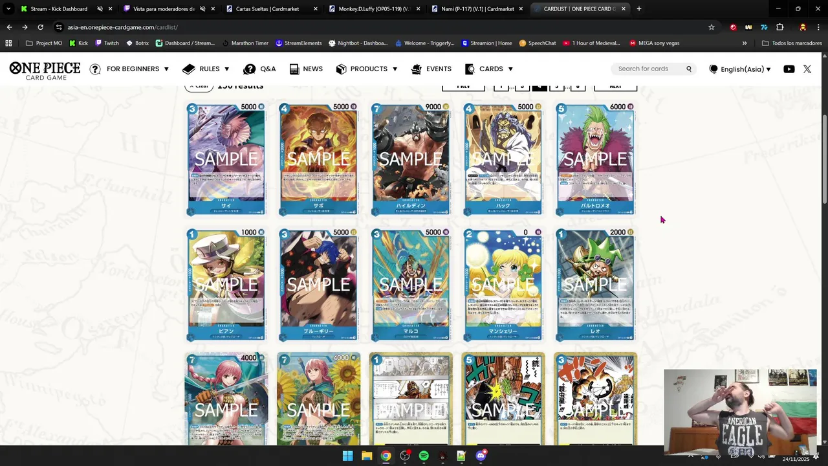Click the browser forward arrow
Viewport: 828px width, 466px height.
pyautogui.click(x=25, y=27)
